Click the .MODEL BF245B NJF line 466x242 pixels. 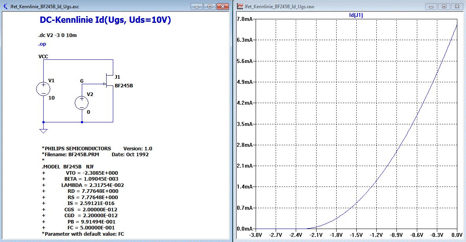[68, 167]
